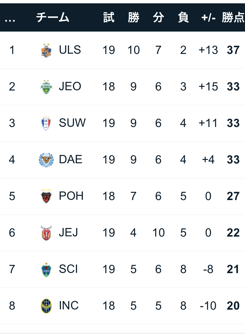Open the ULS team name link

70,50
